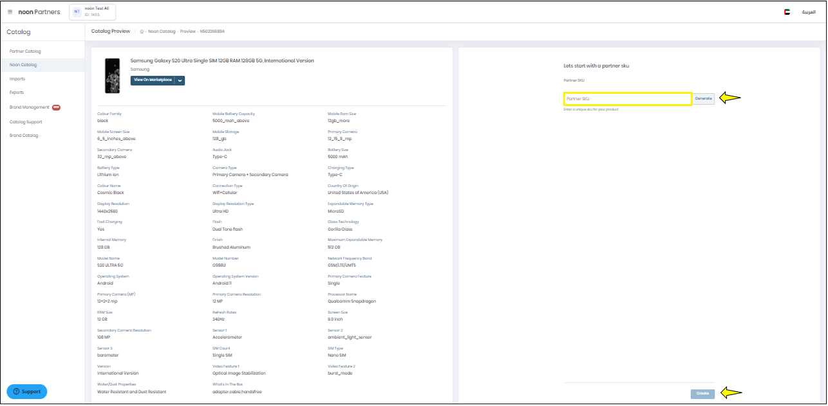Click the home icon in the breadcrumb
This screenshot has width=828, height=406.
point(142,31)
